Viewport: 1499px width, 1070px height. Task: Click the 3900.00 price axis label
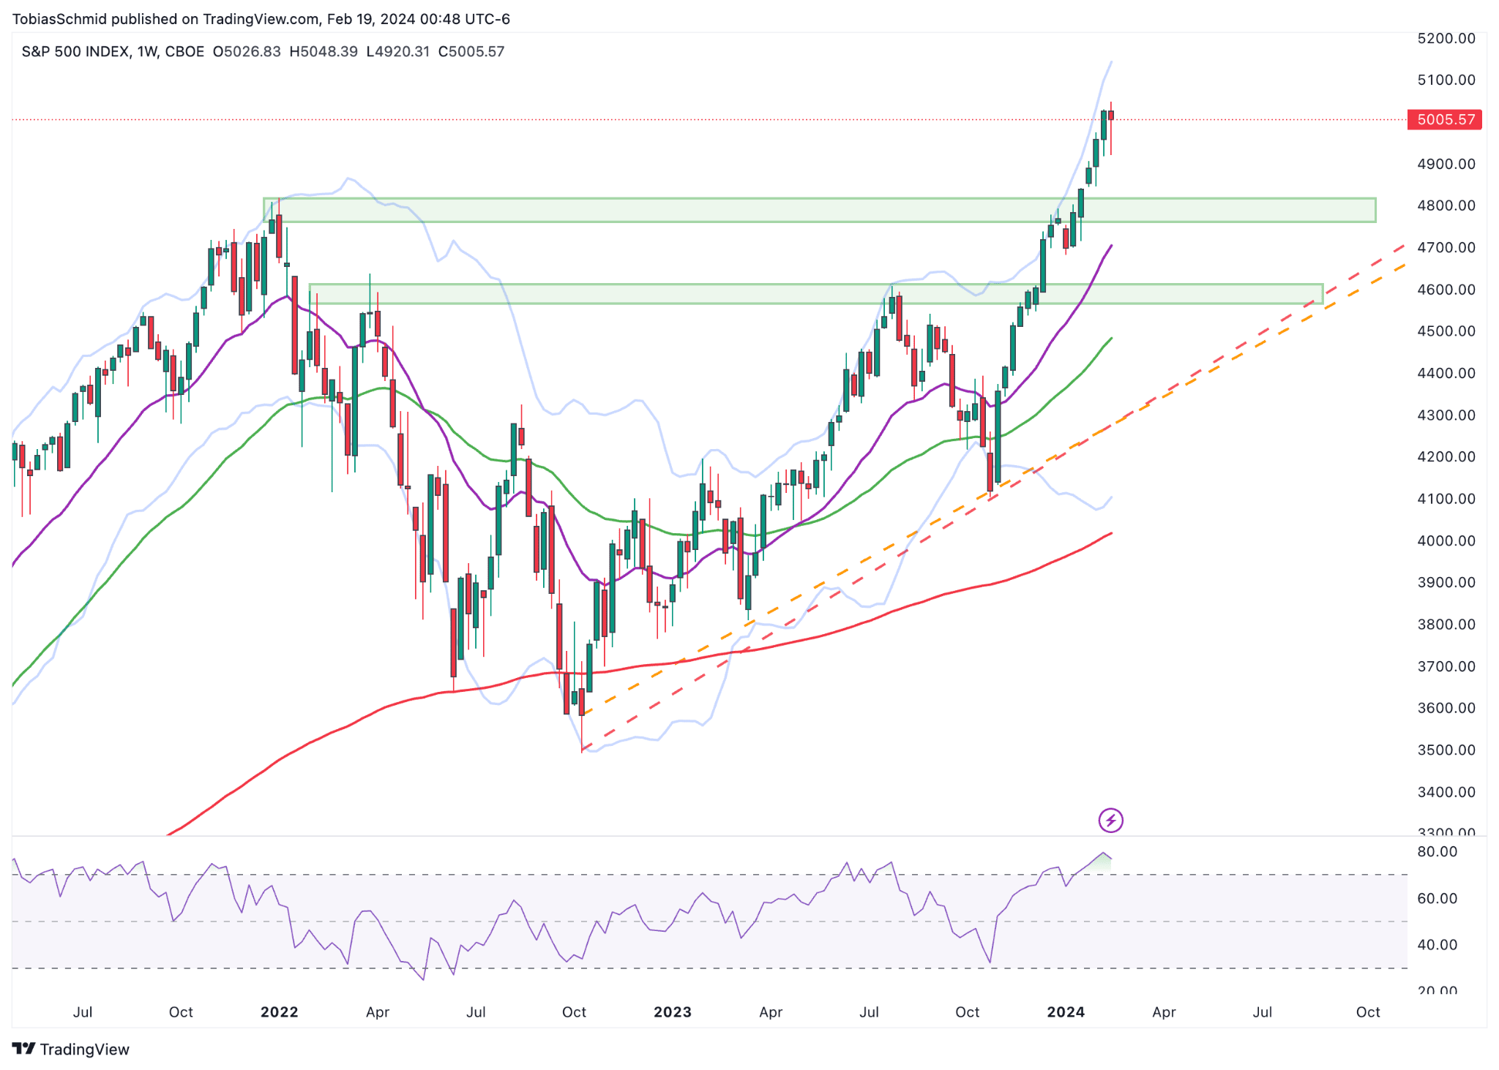coord(1446,583)
